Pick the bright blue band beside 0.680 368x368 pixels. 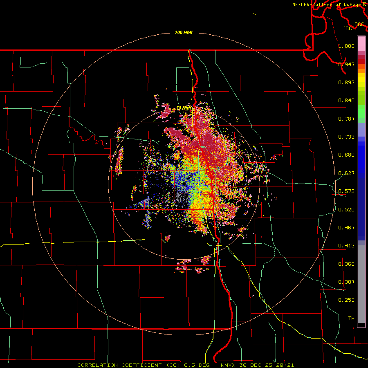361,157
